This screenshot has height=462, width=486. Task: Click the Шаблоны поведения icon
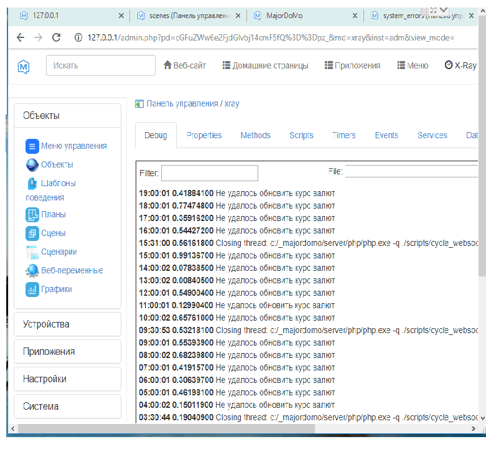pyautogui.click(x=32, y=184)
